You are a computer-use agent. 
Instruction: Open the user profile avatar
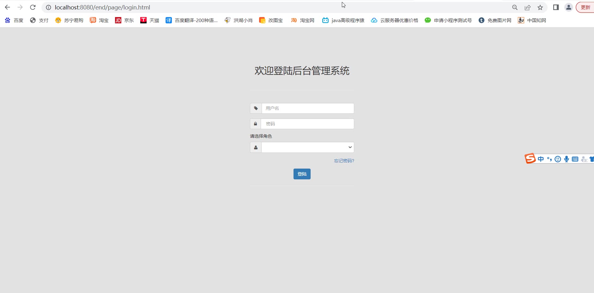point(569,7)
